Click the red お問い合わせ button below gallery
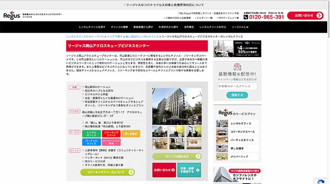Viewport: 330px width, 184px height. (x=164, y=170)
